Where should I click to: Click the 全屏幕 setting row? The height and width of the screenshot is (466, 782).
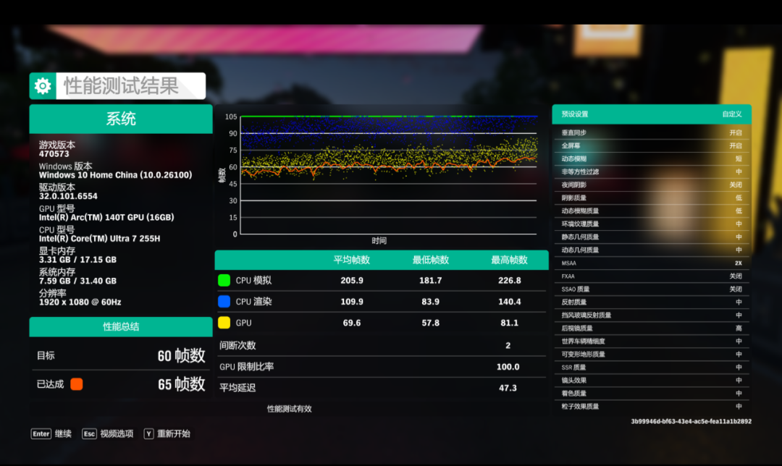point(652,145)
